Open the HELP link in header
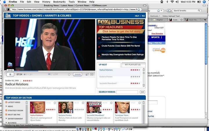Image resolution: width=209 pixels, height=131 pixels. tap(137, 16)
